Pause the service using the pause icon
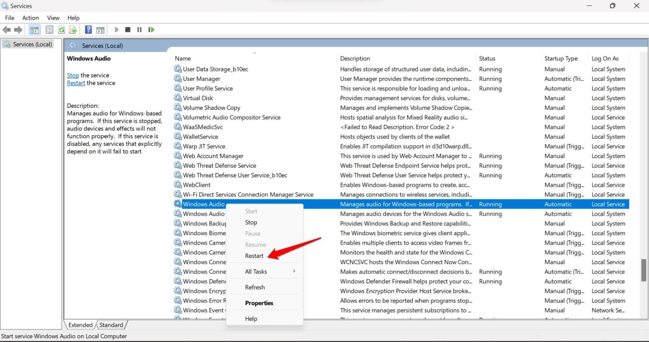This screenshot has height=342, width=649. [x=139, y=29]
